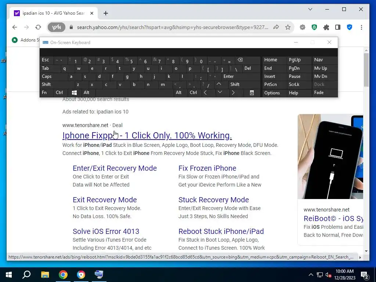Open the Fix Frozen iPhone link
The width and height of the screenshot is (376, 282).
pos(207,168)
